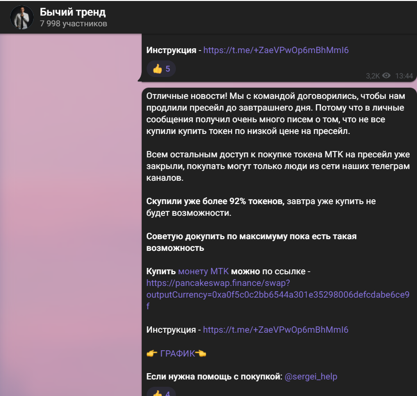
Task: Click the bold text Советую докупить по максимуму
Action: (216, 236)
